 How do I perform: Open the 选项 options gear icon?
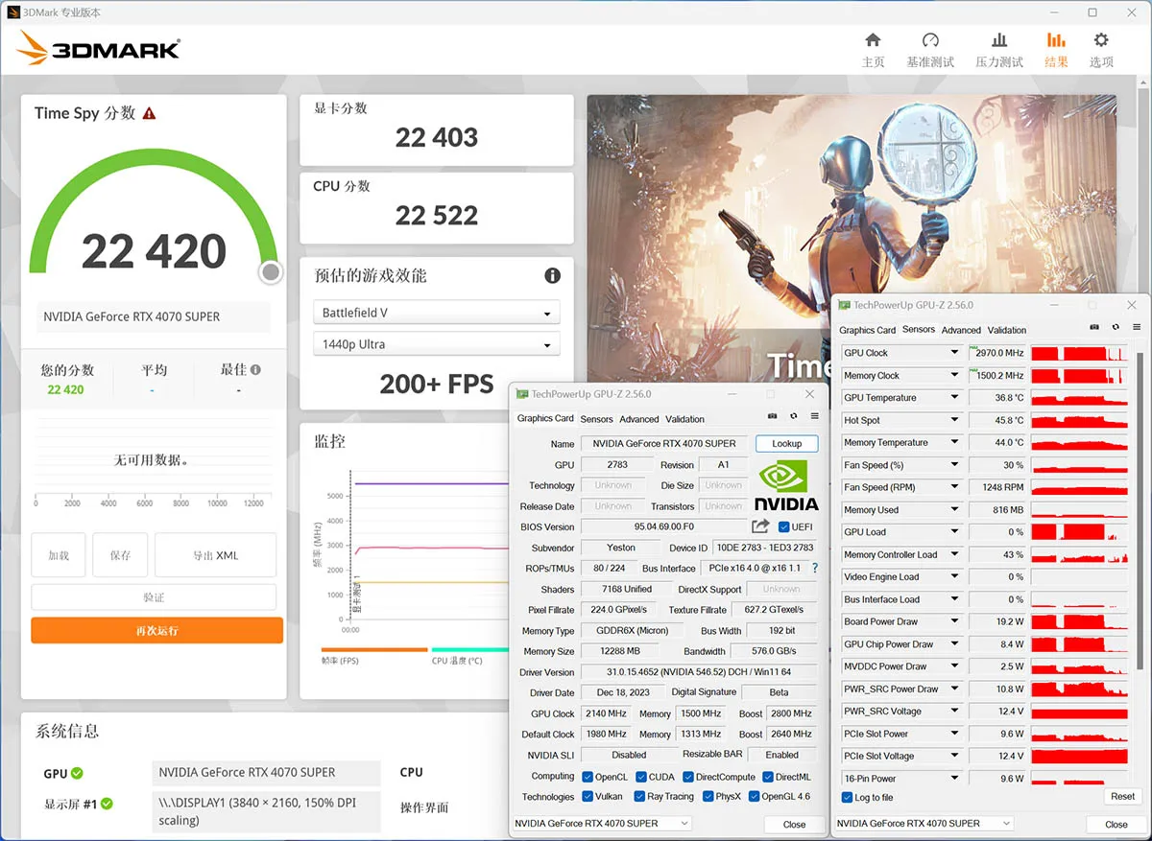1101,40
